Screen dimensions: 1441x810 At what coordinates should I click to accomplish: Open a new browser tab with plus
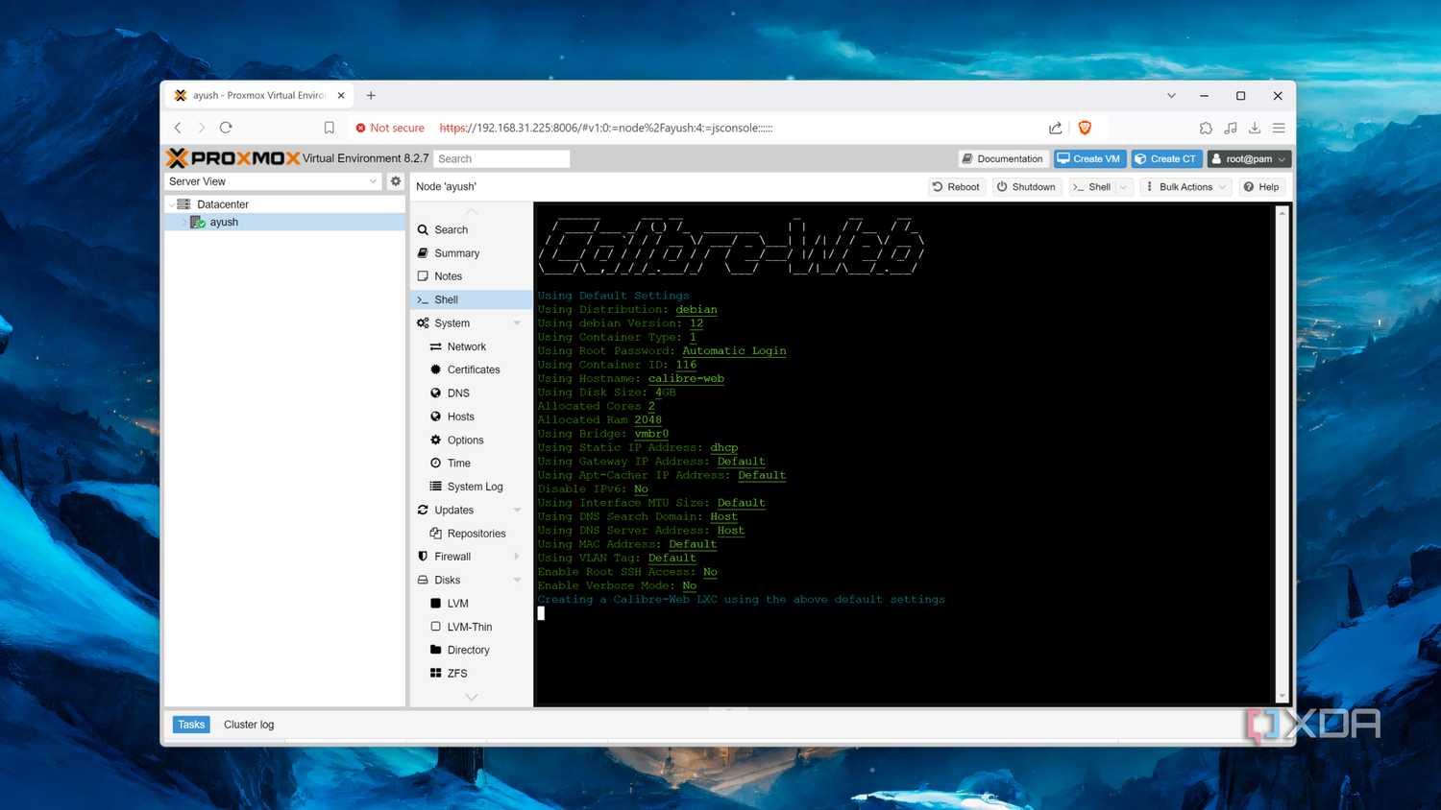click(x=371, y=95)
